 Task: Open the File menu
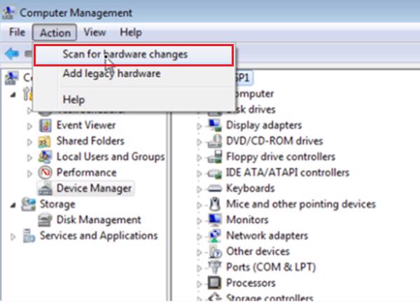pyautogui.click(x=17, y=32)
